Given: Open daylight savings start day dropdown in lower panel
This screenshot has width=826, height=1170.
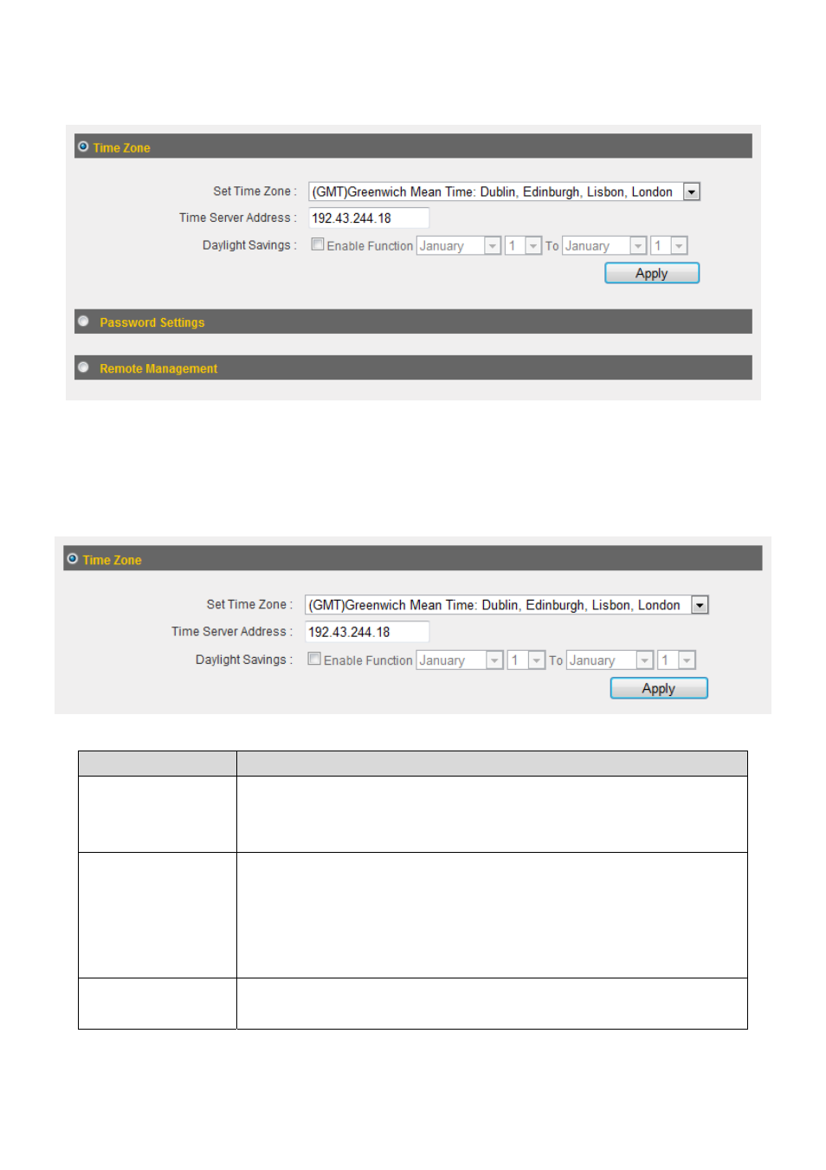Looking at the screenshot, I should (x=526, y=660).
